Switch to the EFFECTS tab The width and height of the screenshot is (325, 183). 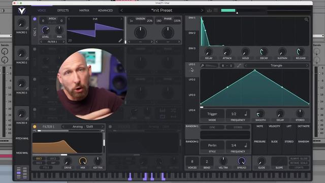(63, 10)
